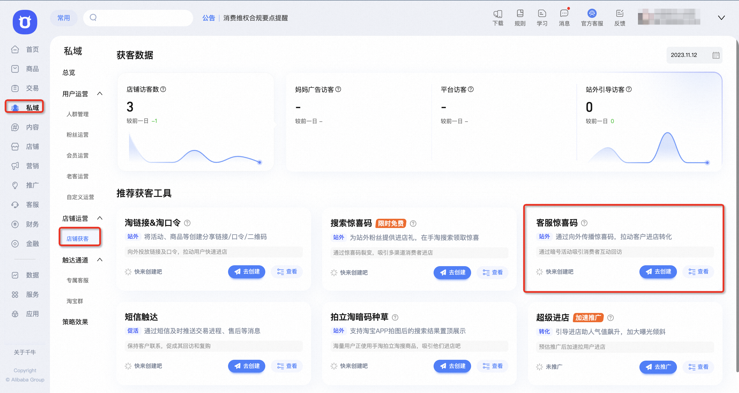This screenshot has width=739, height=393.
Task: Select 人群管理 menu item
Action: [x=77, y=114]
